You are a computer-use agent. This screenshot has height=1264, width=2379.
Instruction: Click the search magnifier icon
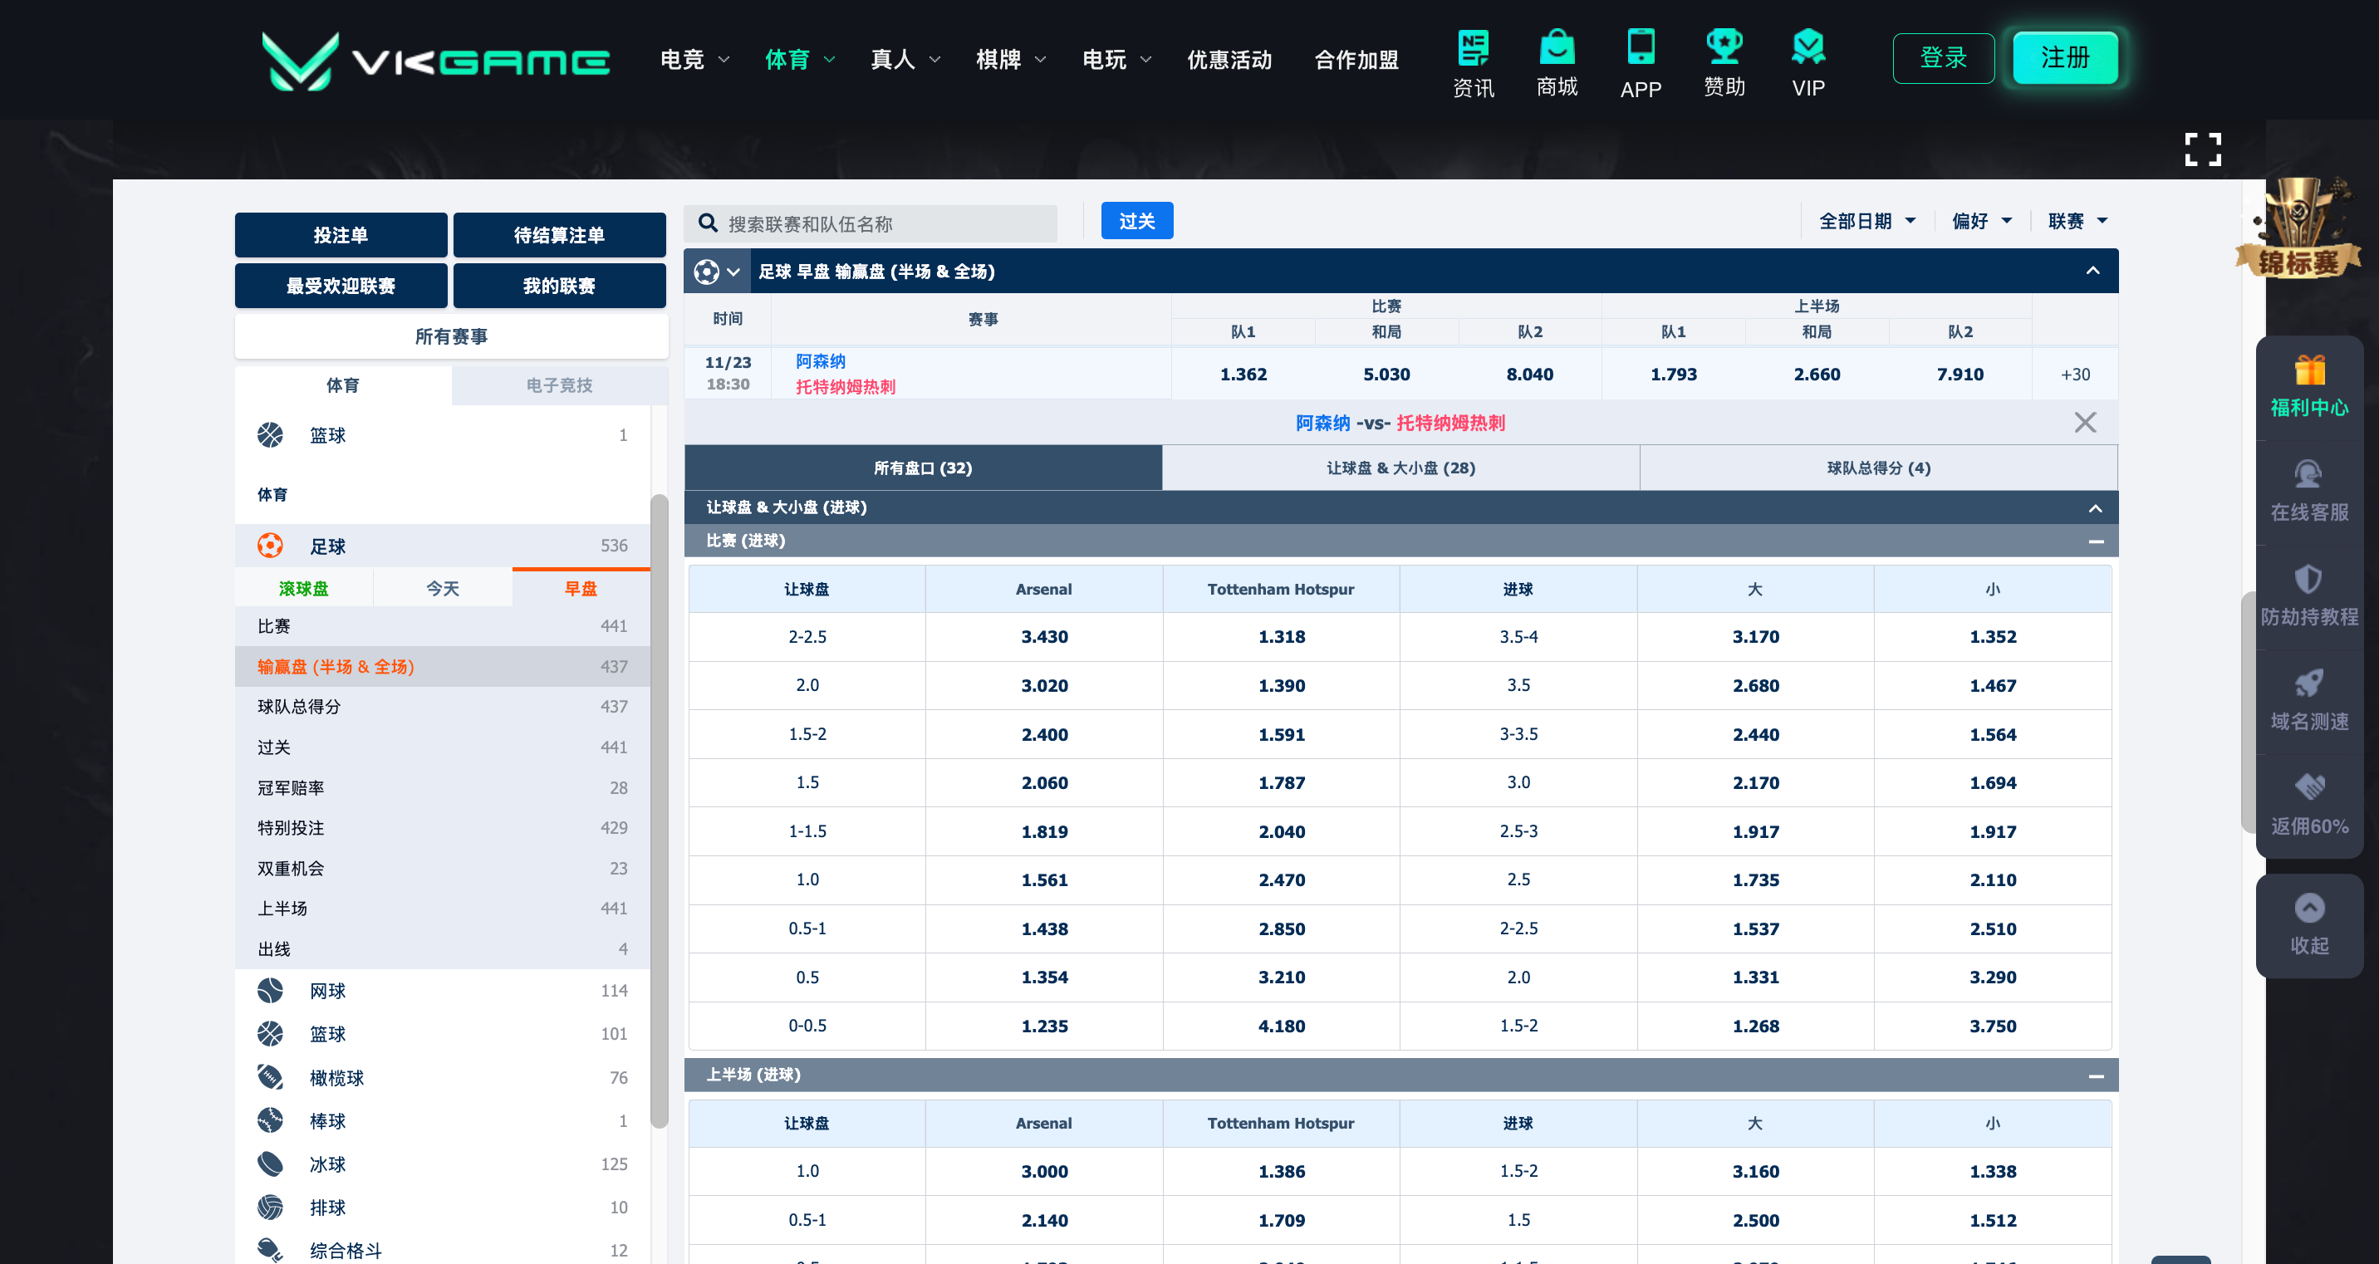[709, 223]
